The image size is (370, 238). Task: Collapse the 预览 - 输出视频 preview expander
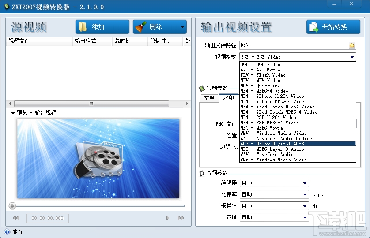click(13, 113)
